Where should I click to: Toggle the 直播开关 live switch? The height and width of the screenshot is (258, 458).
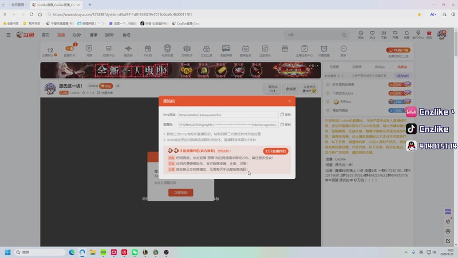(x=69, y=50)
